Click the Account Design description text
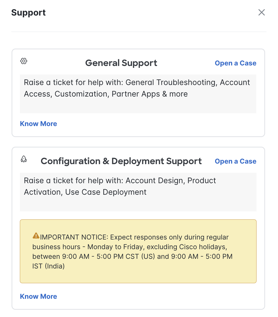The image size is (278, 317). point(120,186)
